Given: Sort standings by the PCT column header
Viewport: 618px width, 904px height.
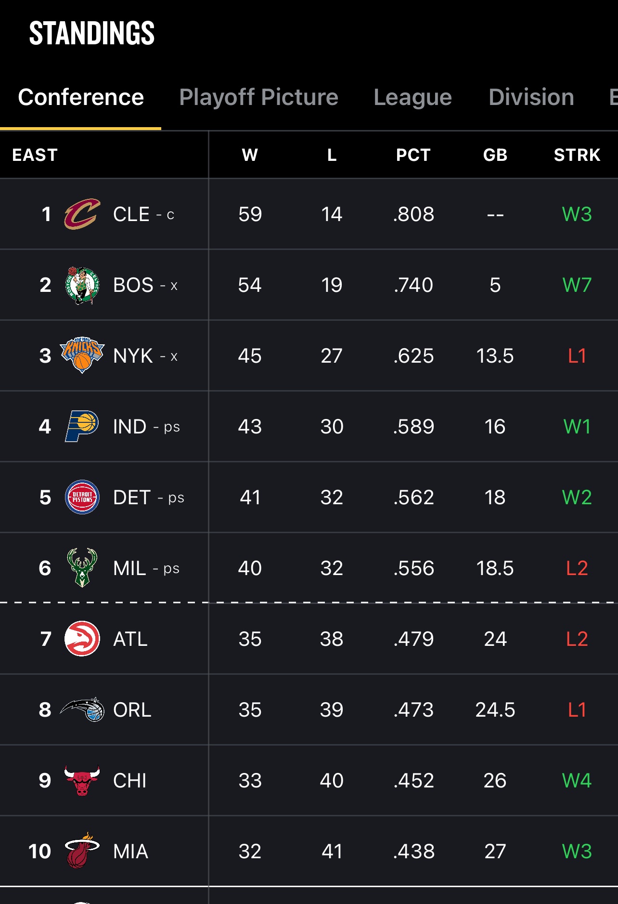Looking at the screenshot, I should pos(413,155).
